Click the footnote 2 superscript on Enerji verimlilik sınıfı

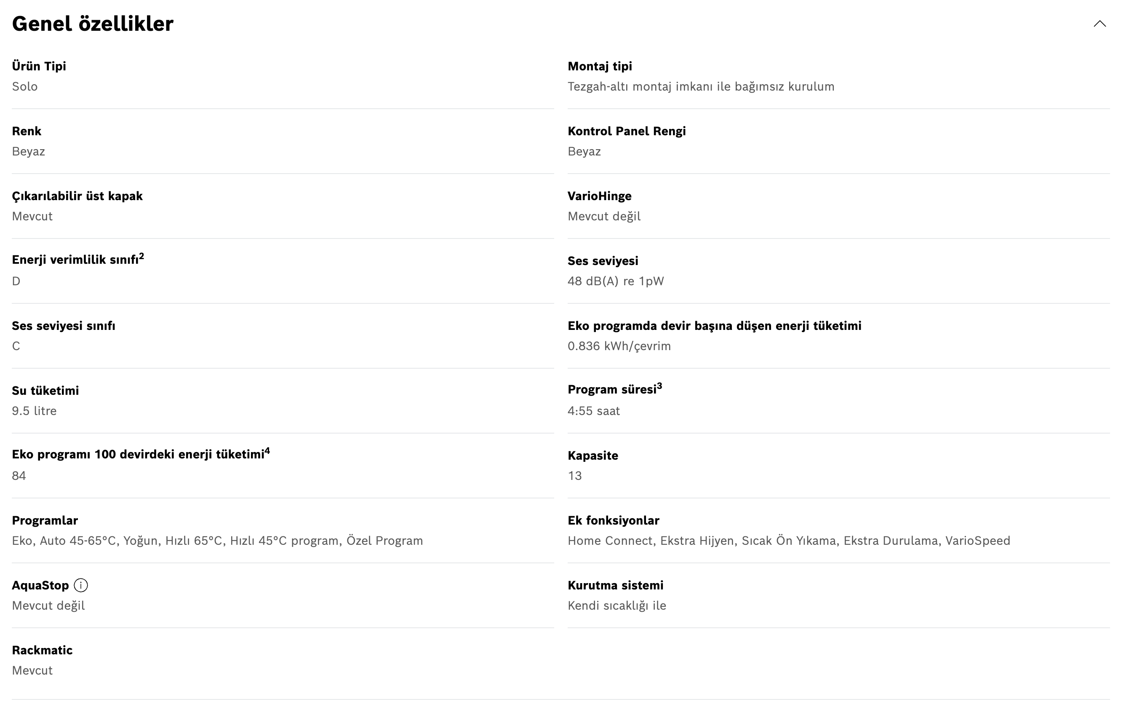141,256
